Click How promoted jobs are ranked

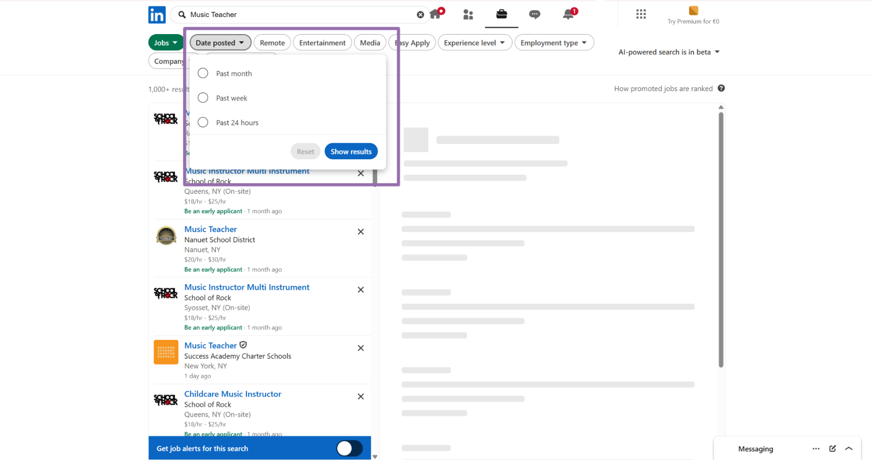click(663, 89)
